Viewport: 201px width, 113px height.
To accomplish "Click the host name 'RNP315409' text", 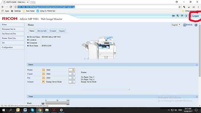I will coord(46,46).
